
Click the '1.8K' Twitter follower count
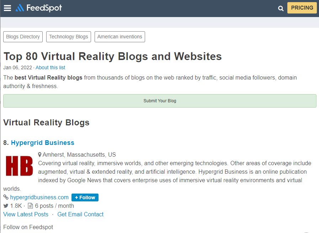[x=16, y=206]
